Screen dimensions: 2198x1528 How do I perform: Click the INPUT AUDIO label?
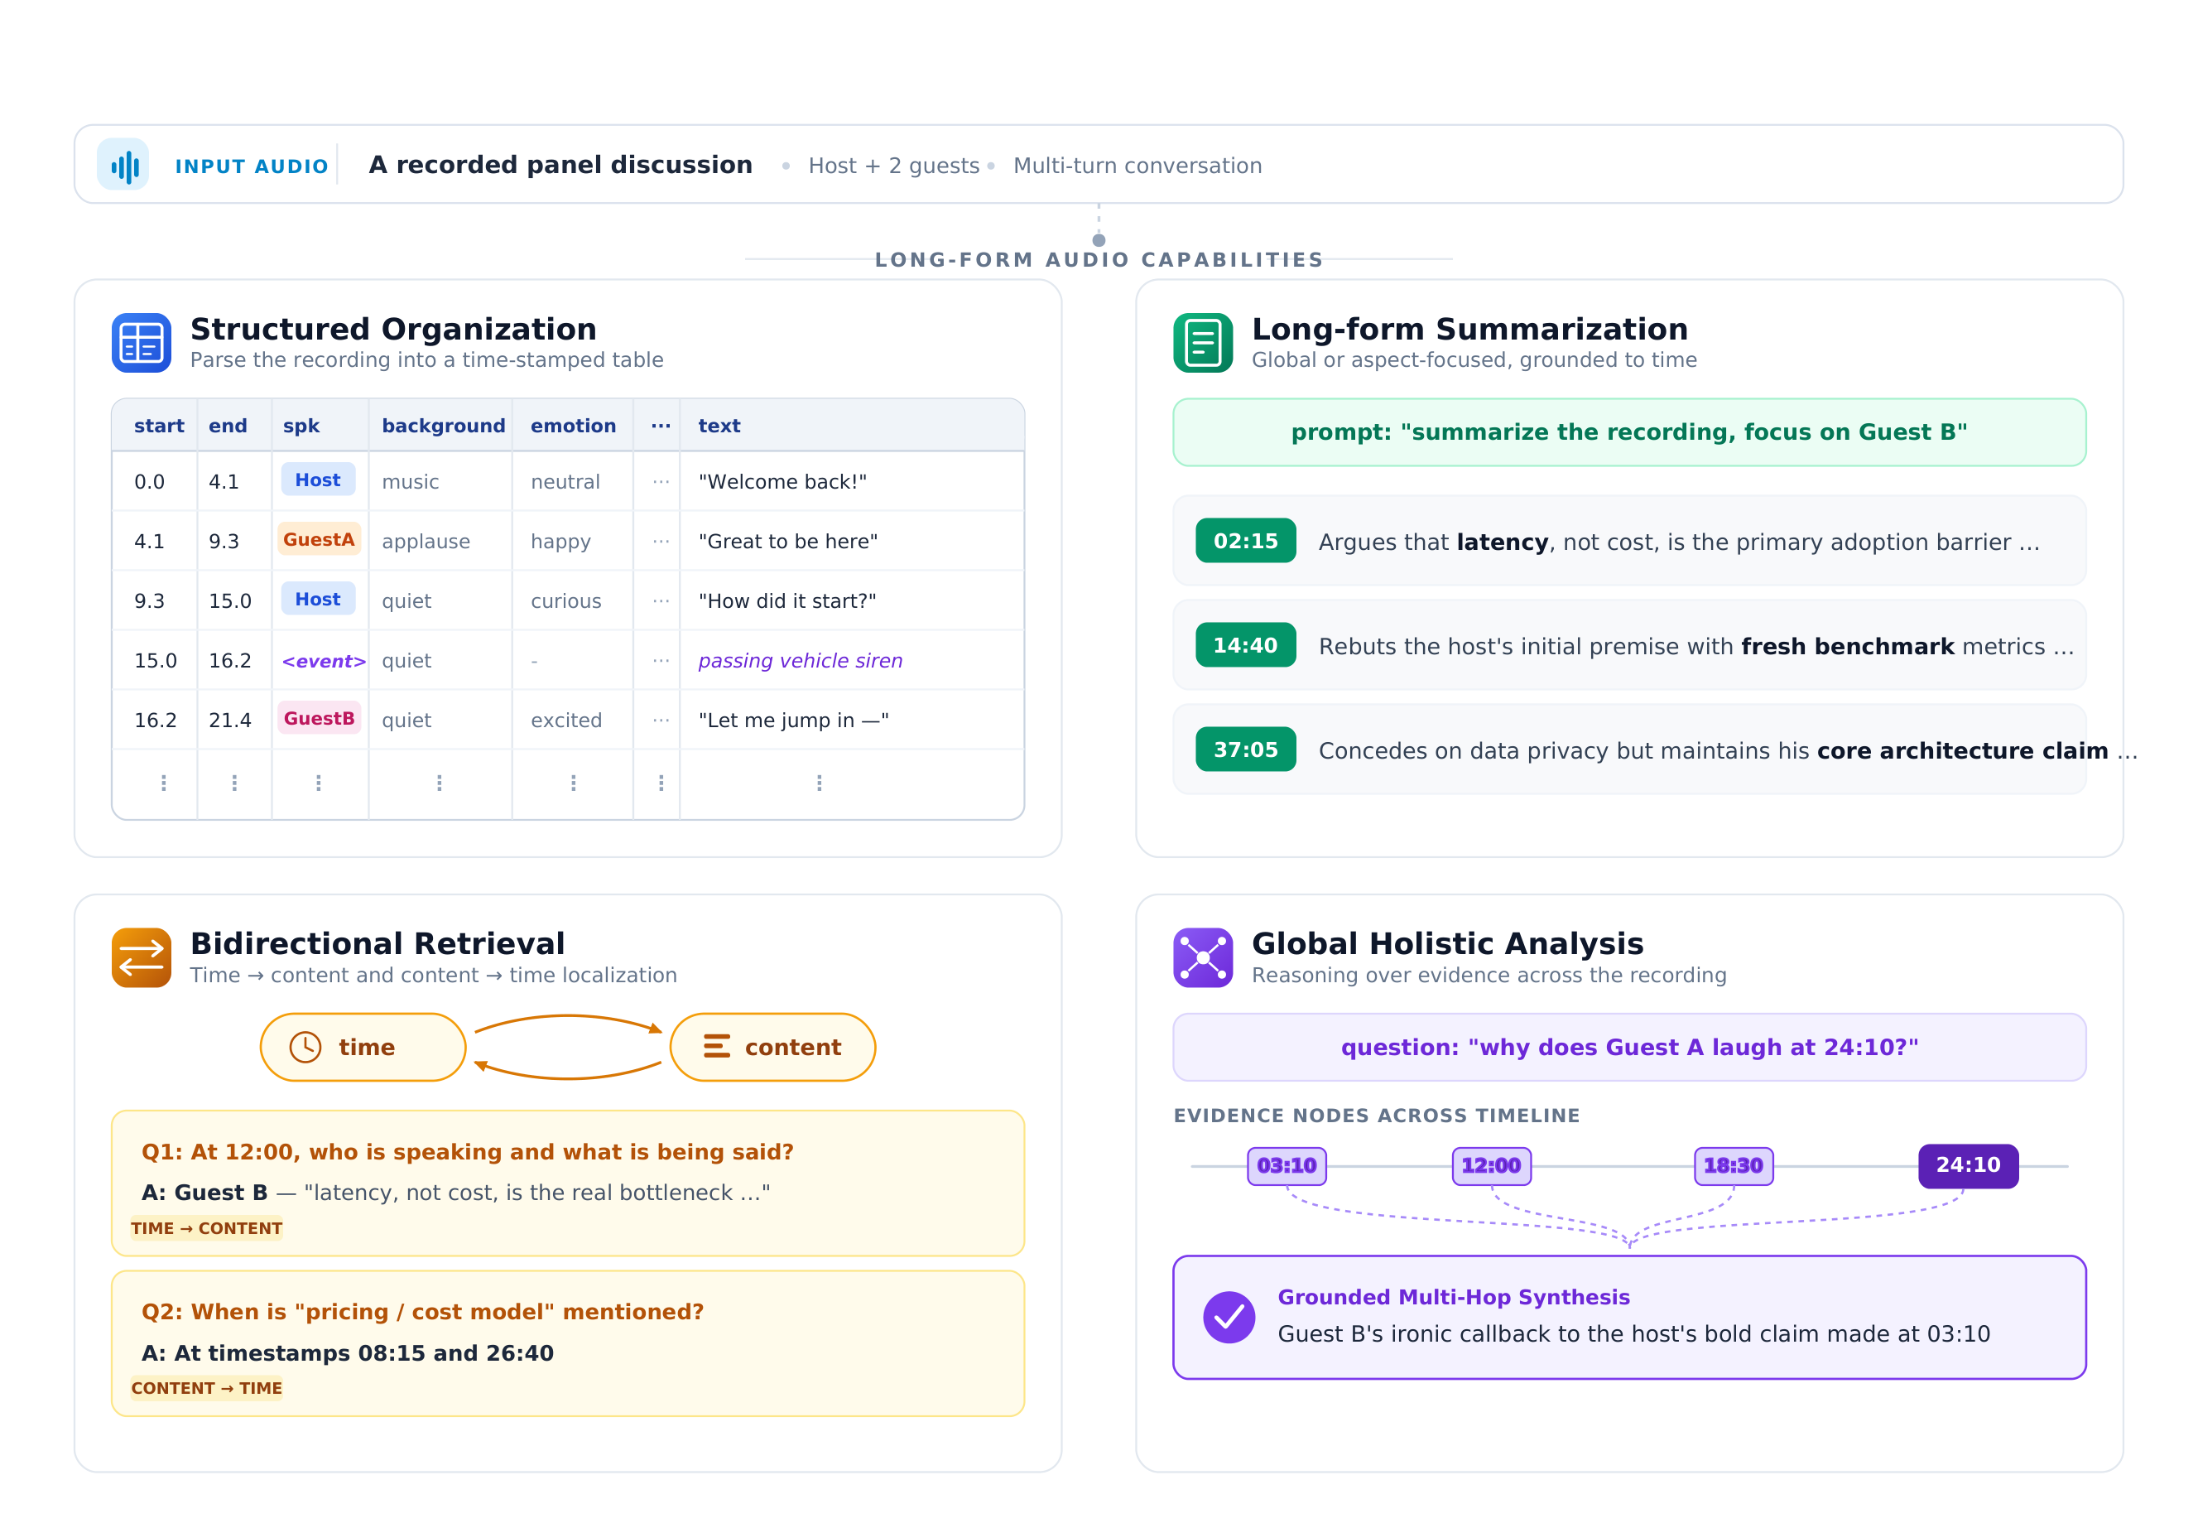[252, 166]
